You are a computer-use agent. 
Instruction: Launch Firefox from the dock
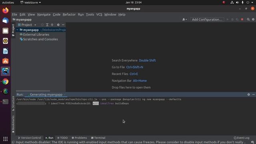tap(5, 10)
